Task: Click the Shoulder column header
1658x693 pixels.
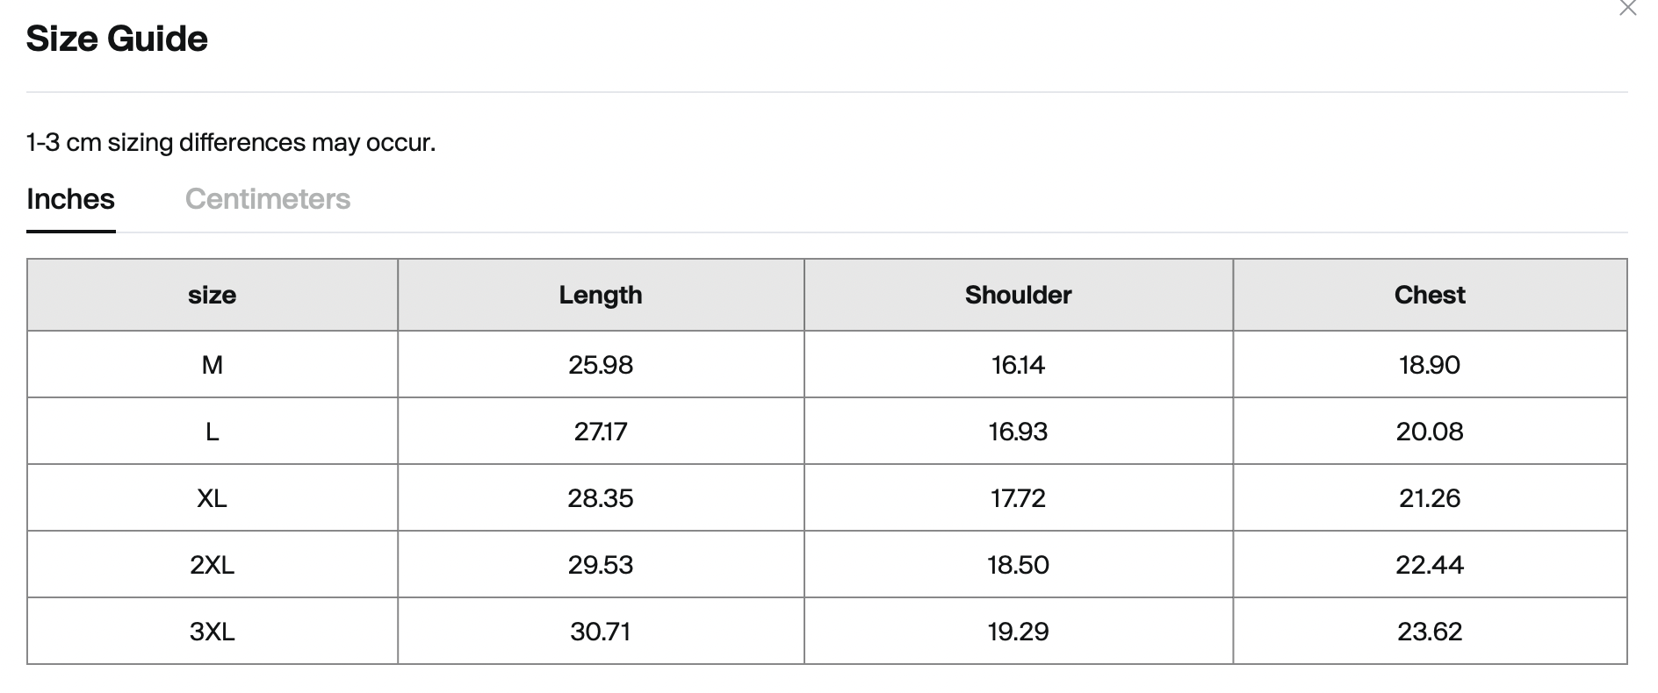Action: [1018, 295]
